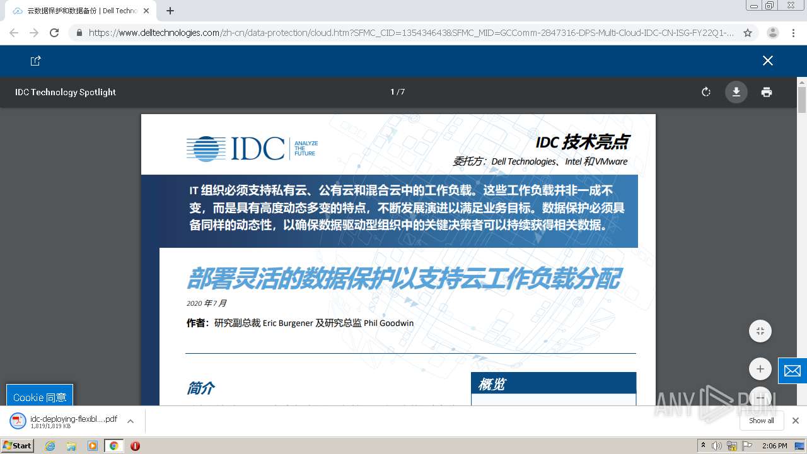Click the IDC Technology Spotlight title

click(66, 92)
